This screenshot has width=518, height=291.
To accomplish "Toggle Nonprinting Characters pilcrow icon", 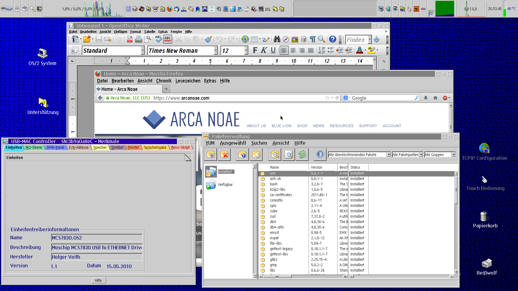I will coord(313,39).
